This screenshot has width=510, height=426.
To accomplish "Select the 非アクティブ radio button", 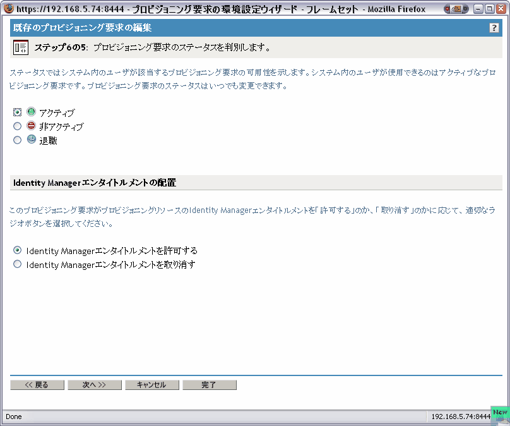I will (17, 126).
